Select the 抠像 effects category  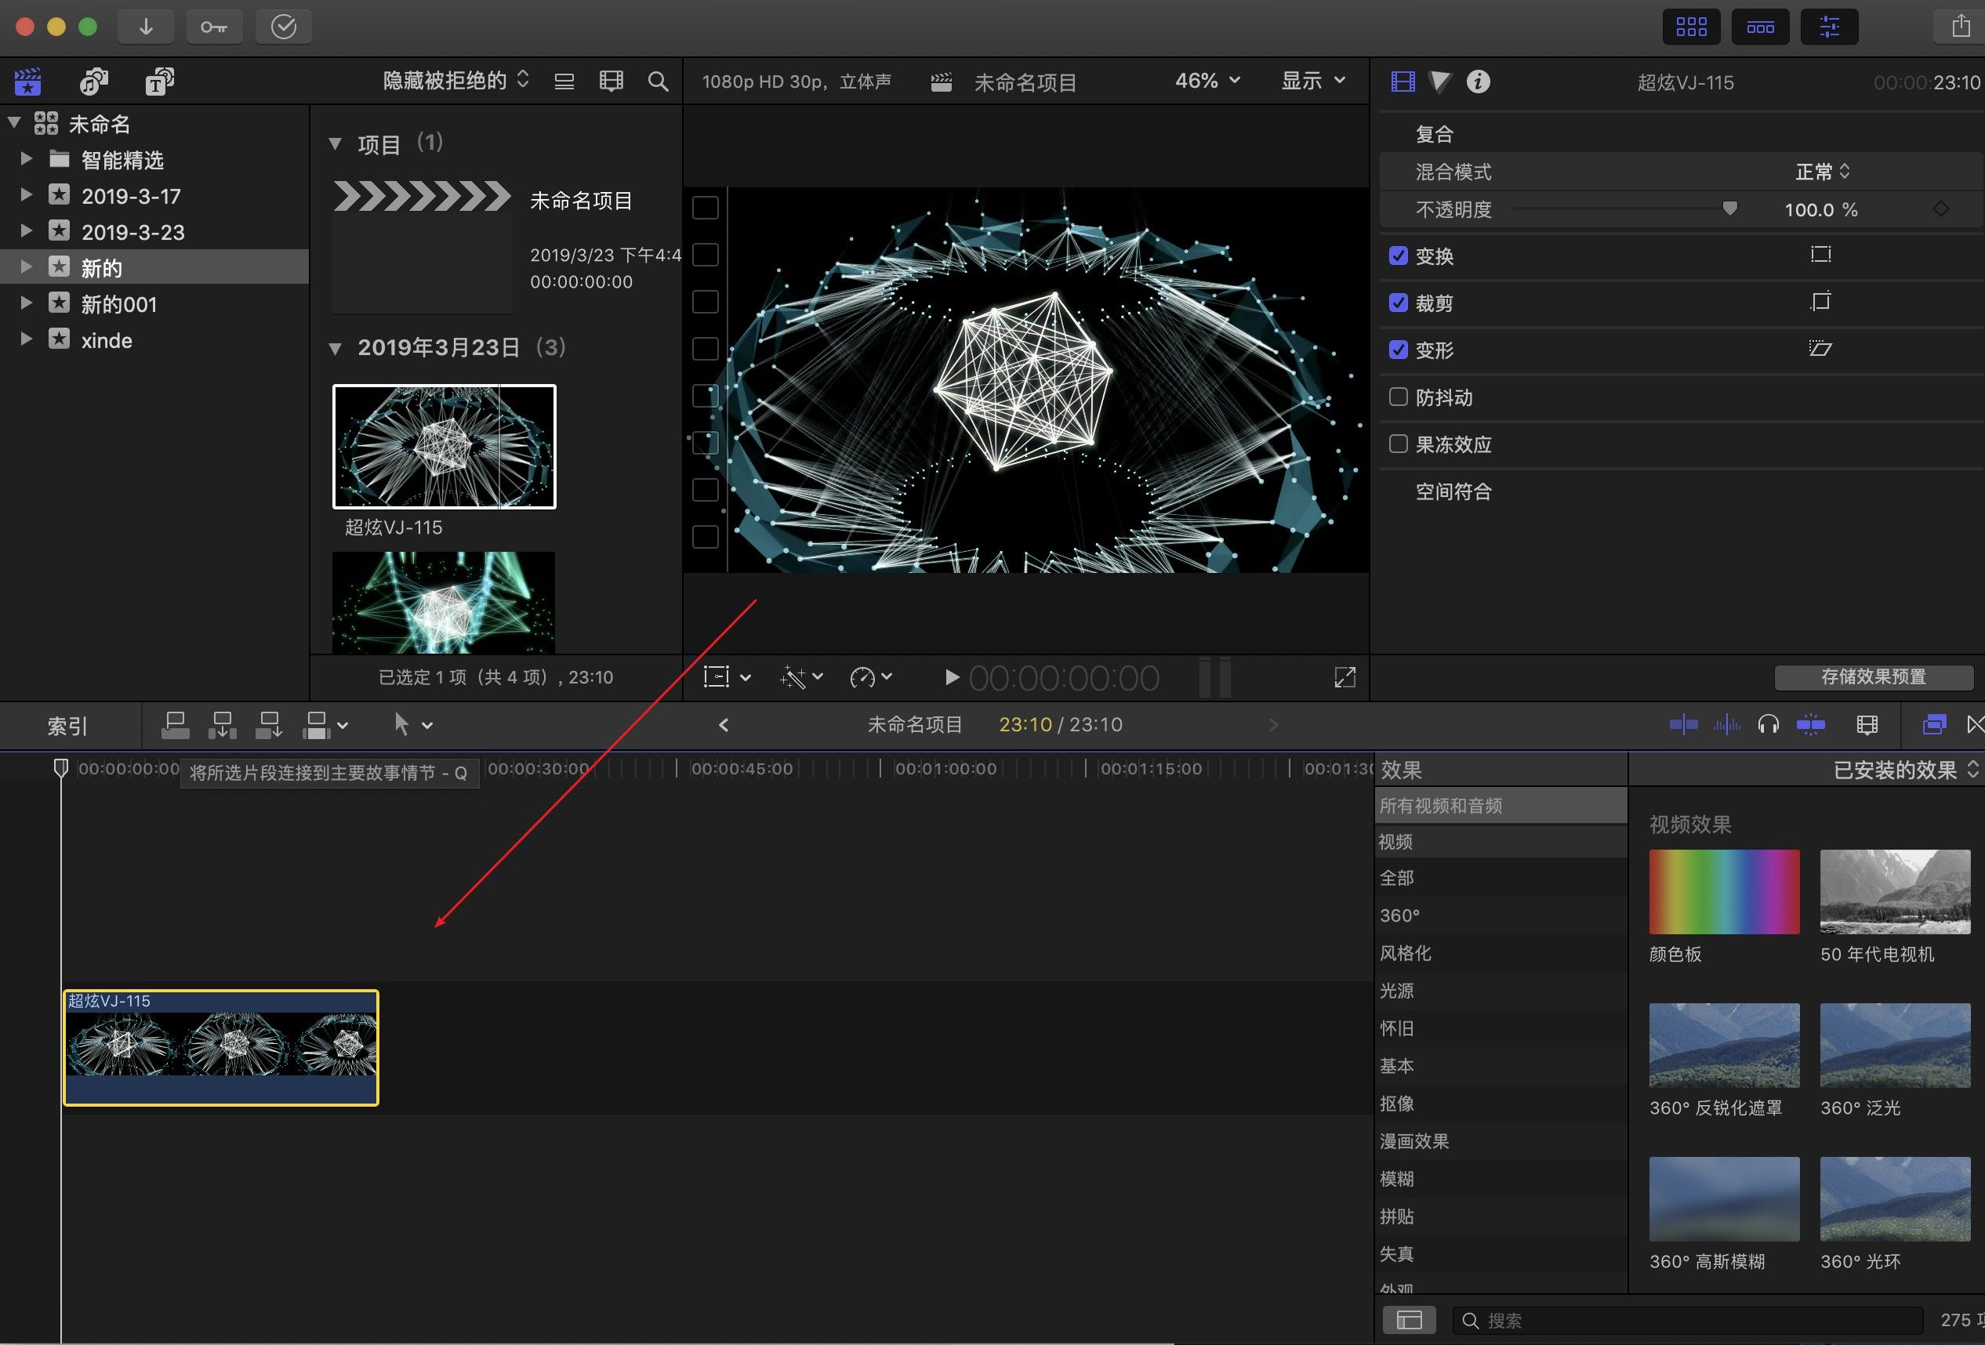click(x=1500, y=1104)
